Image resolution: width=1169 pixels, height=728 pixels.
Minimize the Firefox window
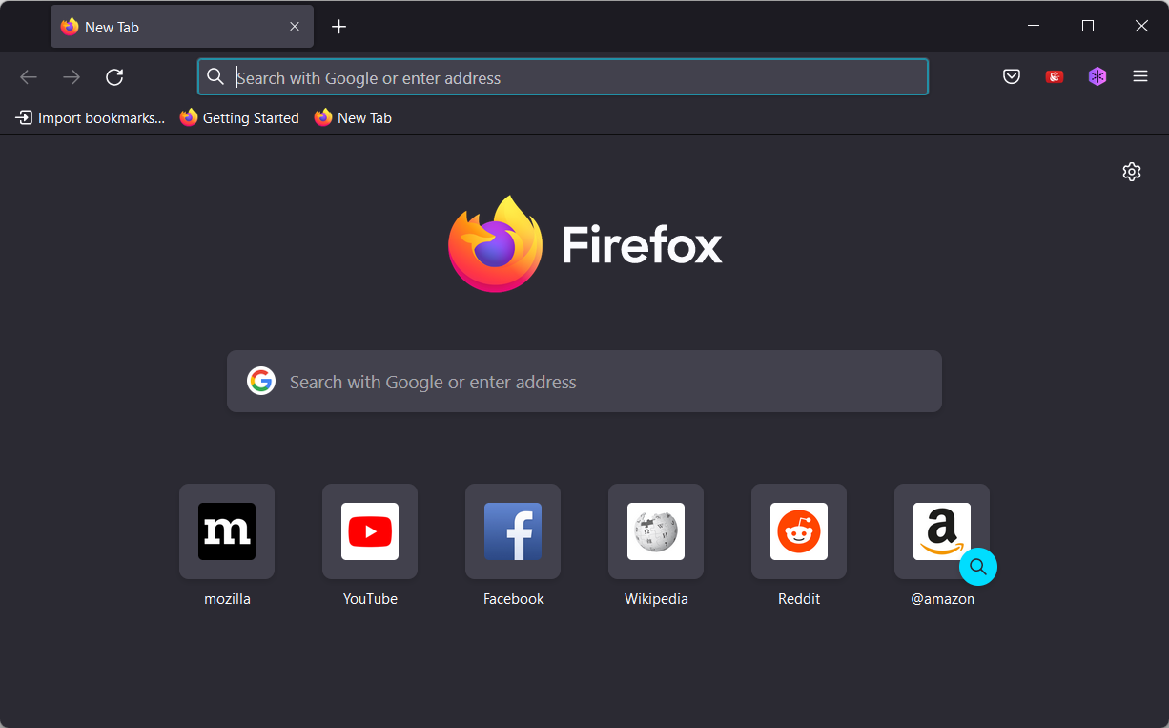1035,26
